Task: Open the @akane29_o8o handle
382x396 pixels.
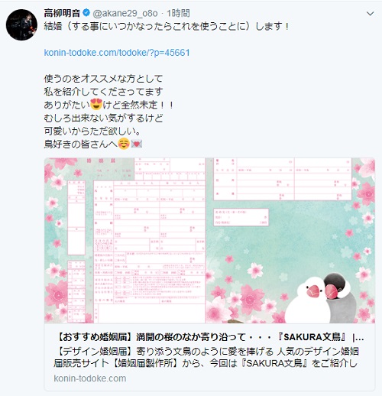Action: coord(125,13)
